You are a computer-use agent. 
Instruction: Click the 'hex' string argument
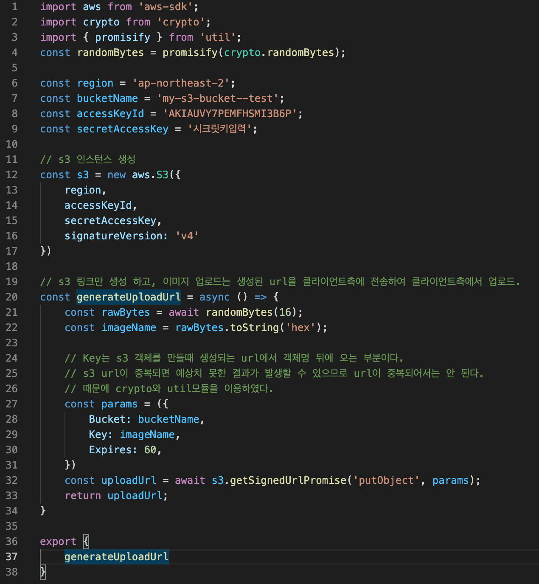click(x=301, y=328)
